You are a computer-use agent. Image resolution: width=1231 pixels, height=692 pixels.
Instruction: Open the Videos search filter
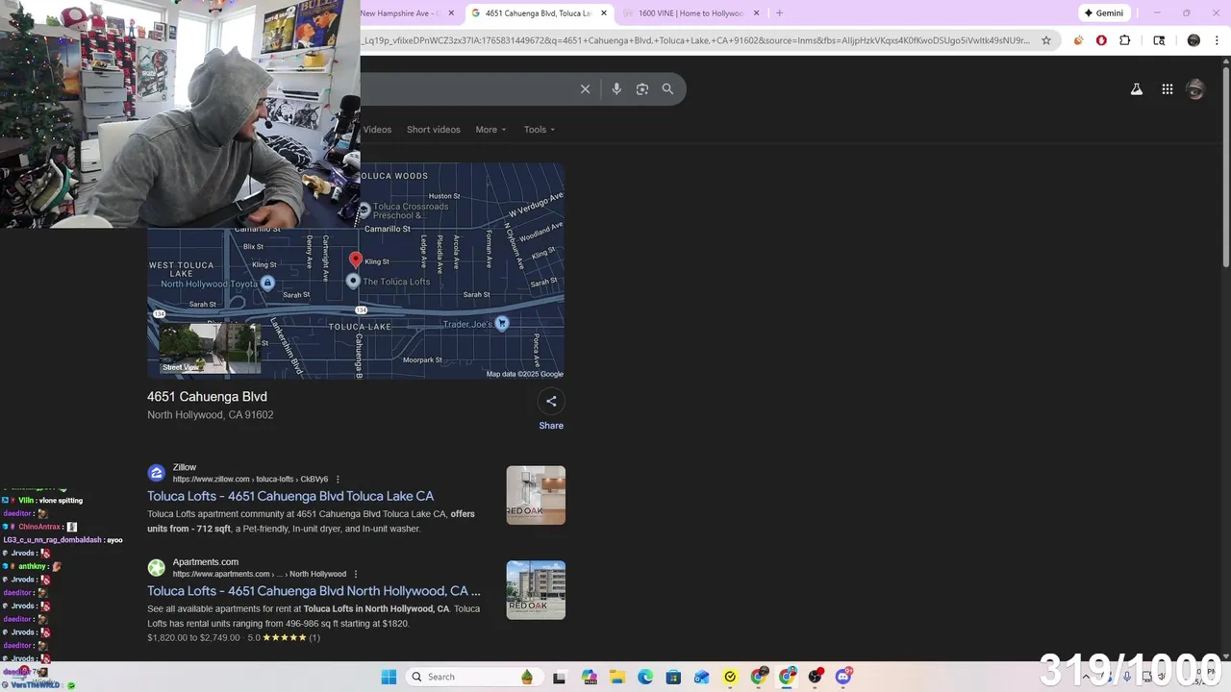coord(377,130)
